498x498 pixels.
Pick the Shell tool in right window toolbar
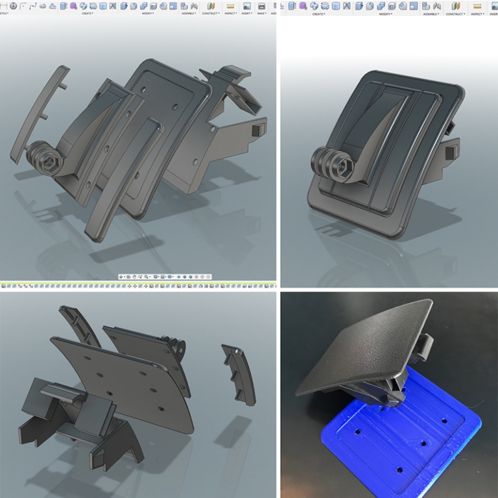point(392,6)
